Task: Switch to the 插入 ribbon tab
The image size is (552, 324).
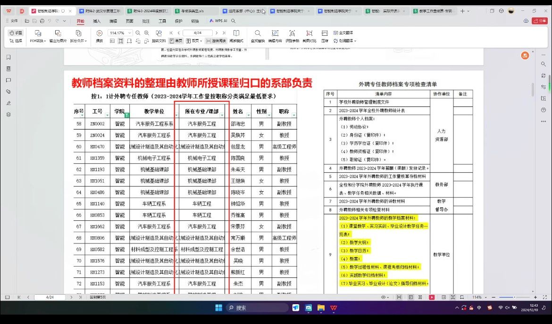Action: click(x=97, y=21)
